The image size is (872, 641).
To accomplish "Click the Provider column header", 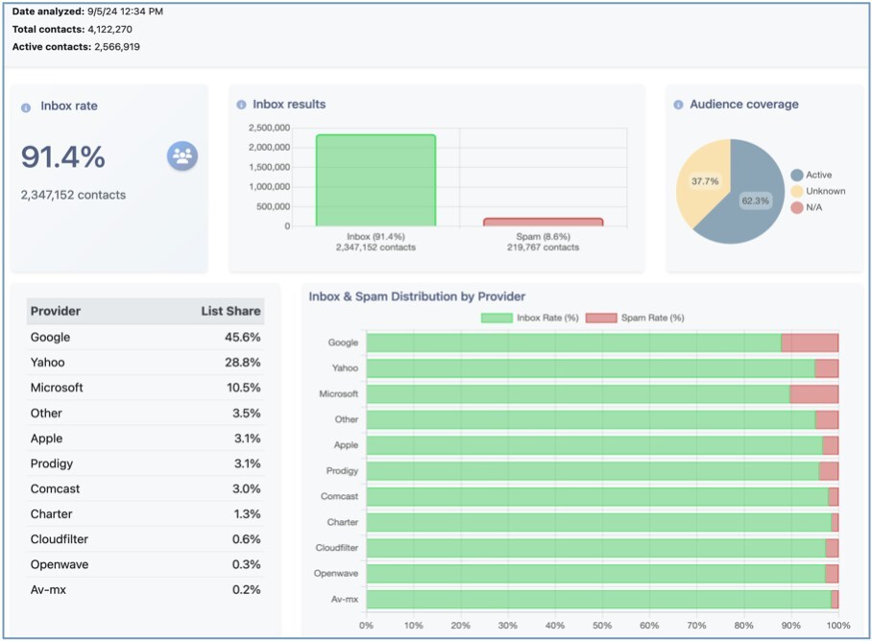I will pyautogui.click(x=56, y=311).
